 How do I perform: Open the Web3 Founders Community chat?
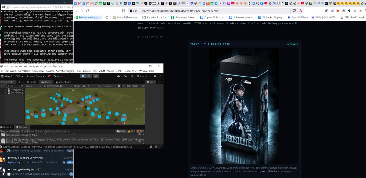coord(37,160)
